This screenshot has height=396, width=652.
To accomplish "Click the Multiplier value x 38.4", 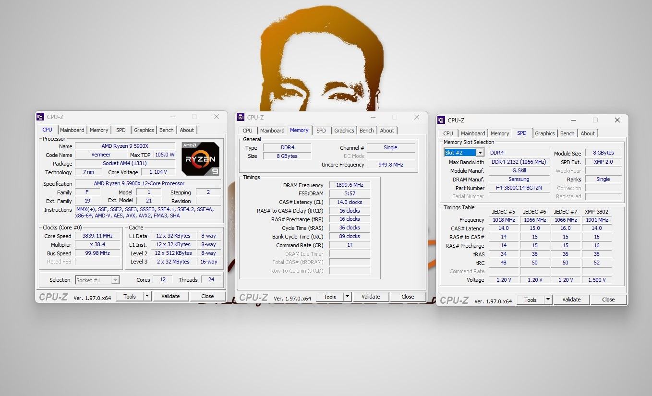I will pos(97,244).
